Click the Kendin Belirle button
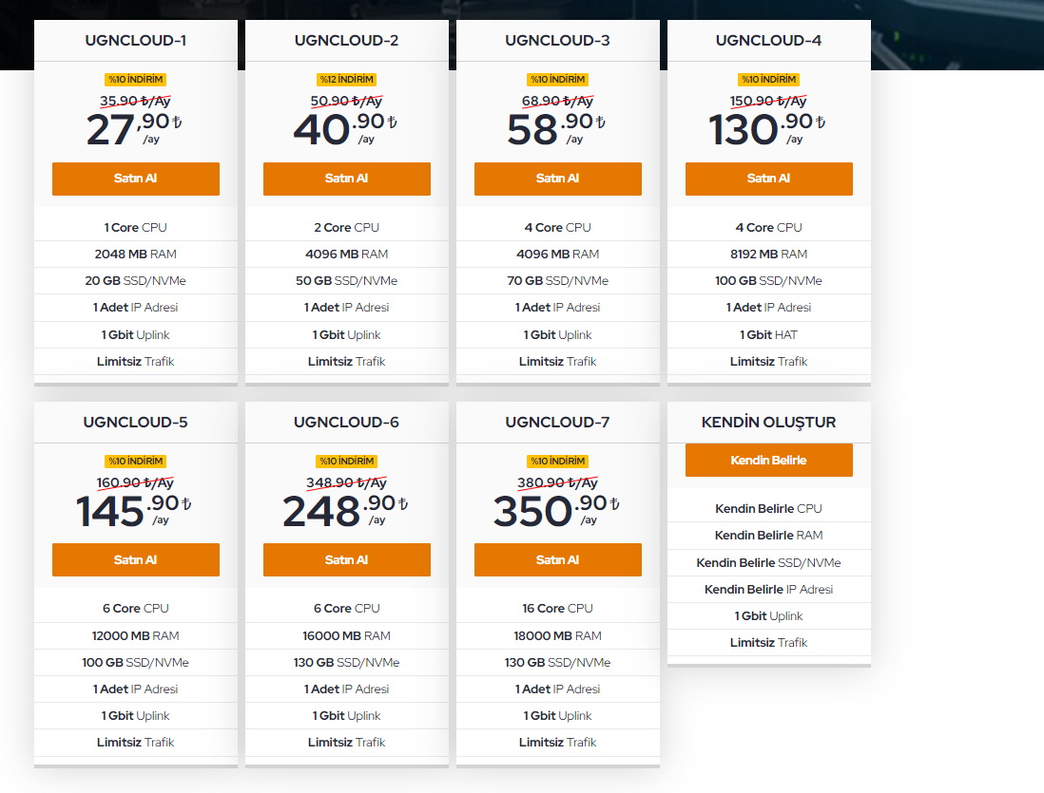1044x793 pixels. [x=769, y=461]
